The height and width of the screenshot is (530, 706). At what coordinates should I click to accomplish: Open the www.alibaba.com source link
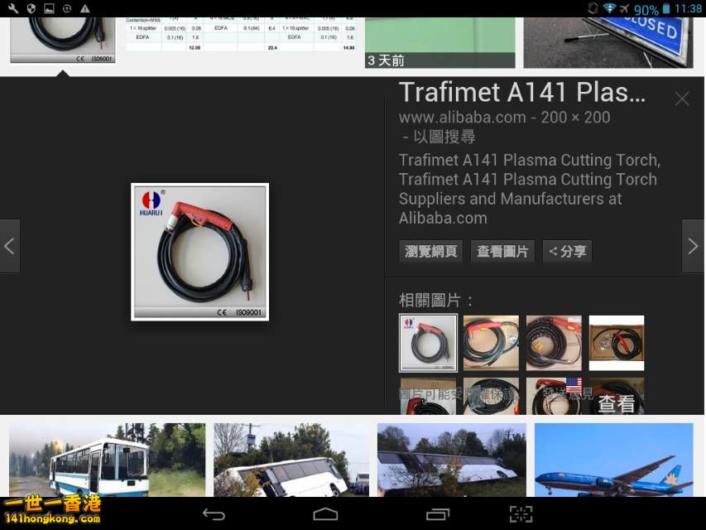(463, 117)
